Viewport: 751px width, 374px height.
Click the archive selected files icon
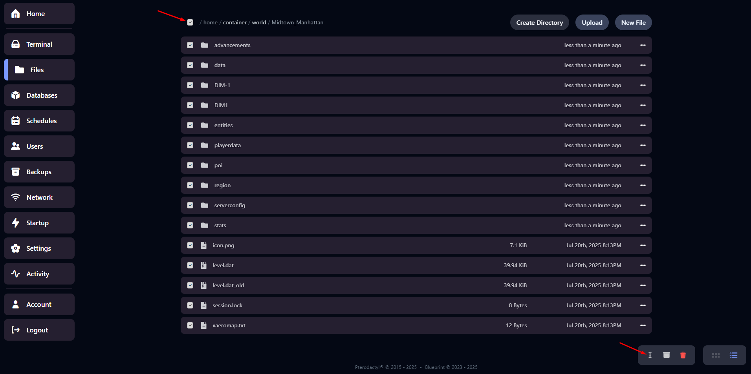[x=666, y=355]
